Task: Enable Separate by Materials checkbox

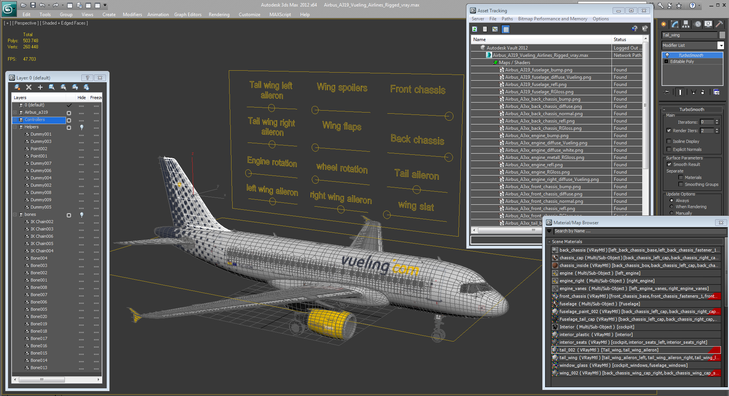Action: coord(681,177)
